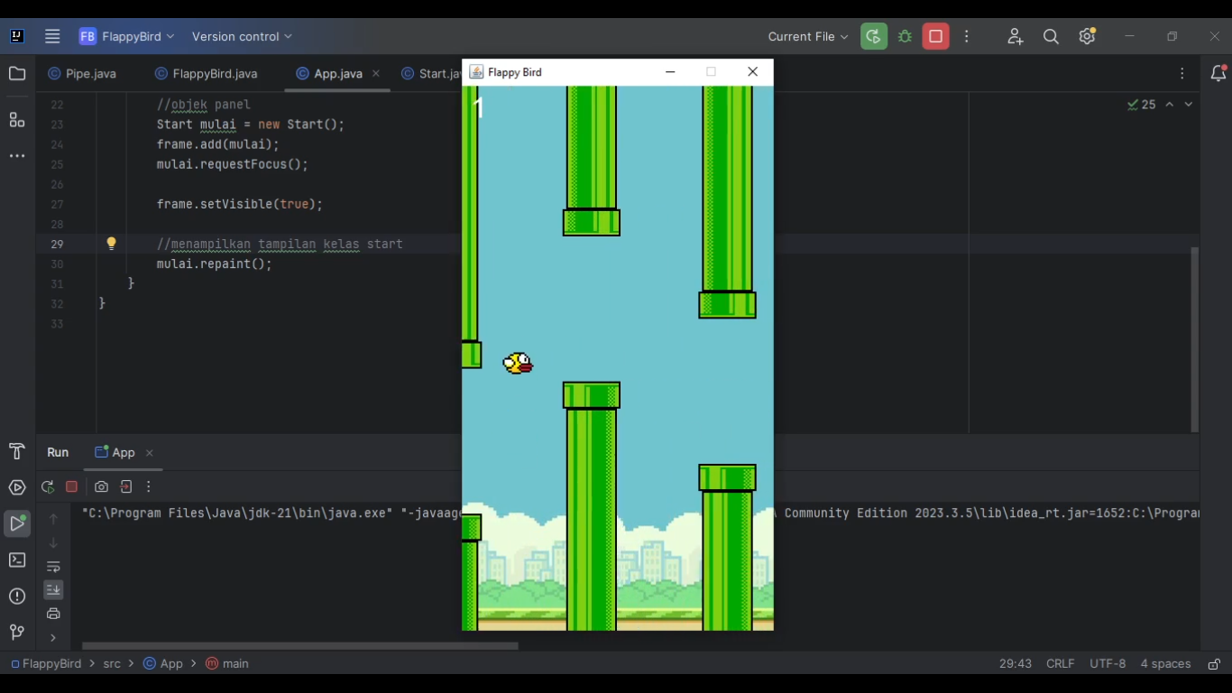
Task: Expand the console gutter chevron
Action: tap(53, 638)
